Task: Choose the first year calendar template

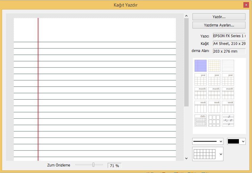Action: point(201,79)
